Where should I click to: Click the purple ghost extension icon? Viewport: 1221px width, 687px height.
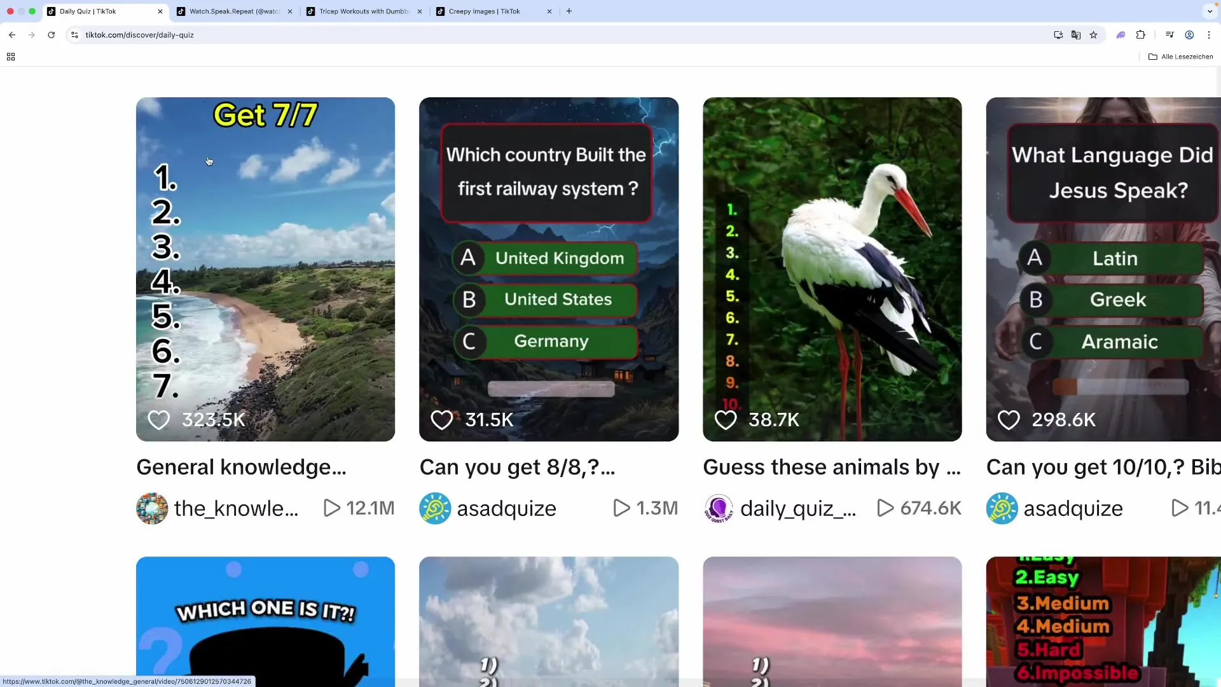click(x=1121, y=35)
